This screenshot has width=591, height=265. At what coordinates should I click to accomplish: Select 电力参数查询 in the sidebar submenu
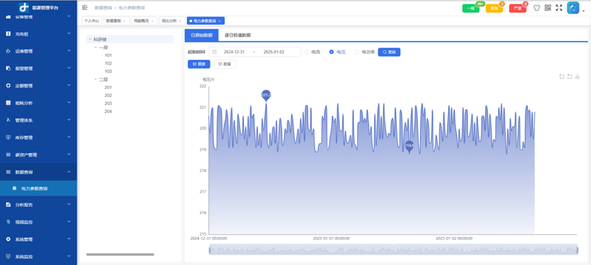click(38, 188)
